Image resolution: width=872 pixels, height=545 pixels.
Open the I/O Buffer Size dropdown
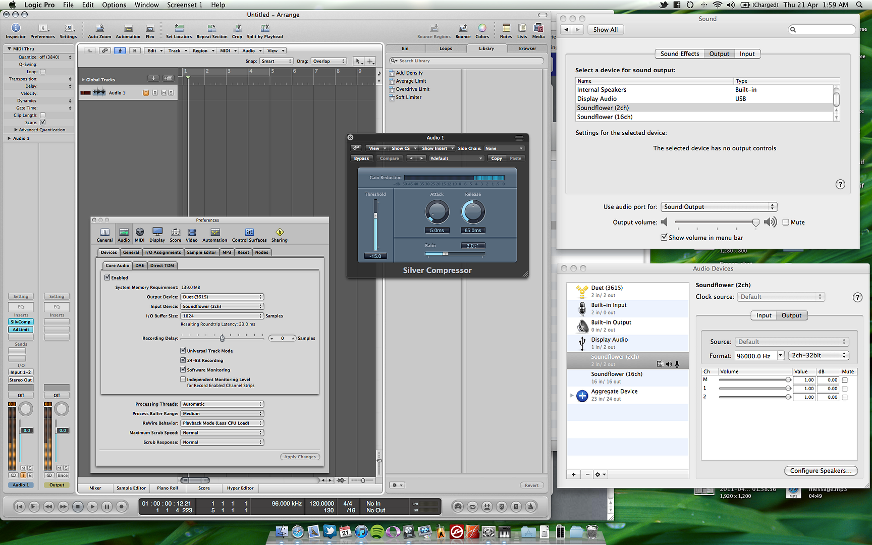point(223,316)
